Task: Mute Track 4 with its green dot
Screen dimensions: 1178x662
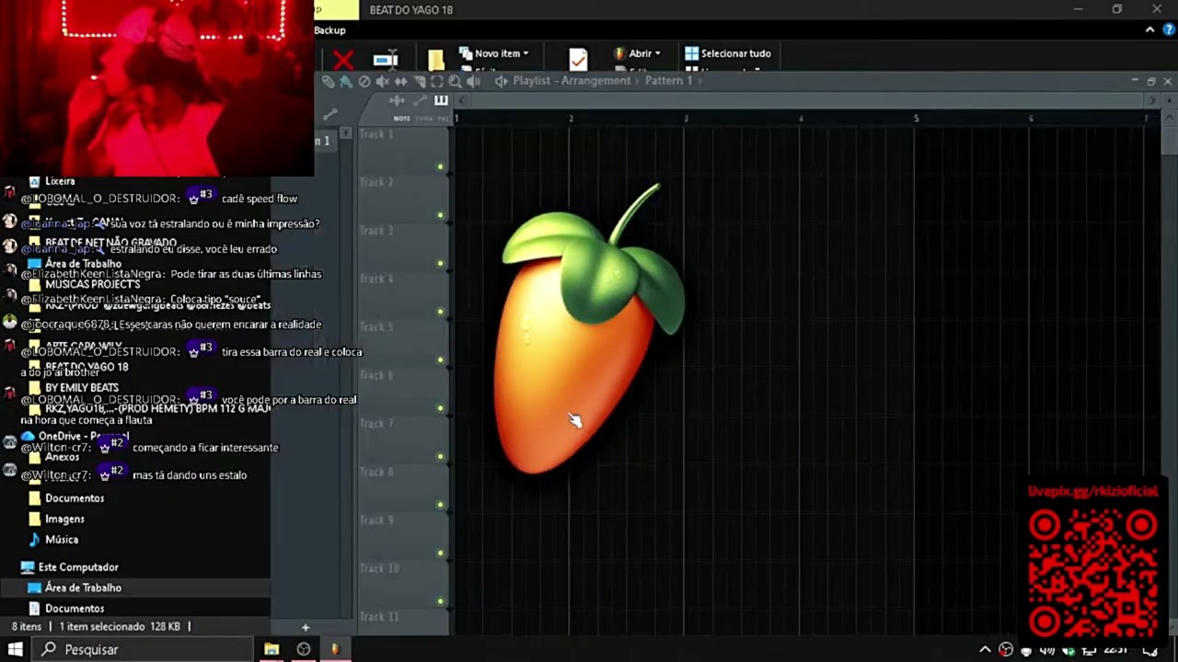Action: click(x=440, y=312)
